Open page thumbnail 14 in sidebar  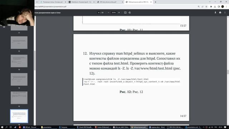[x=19, y=80]
